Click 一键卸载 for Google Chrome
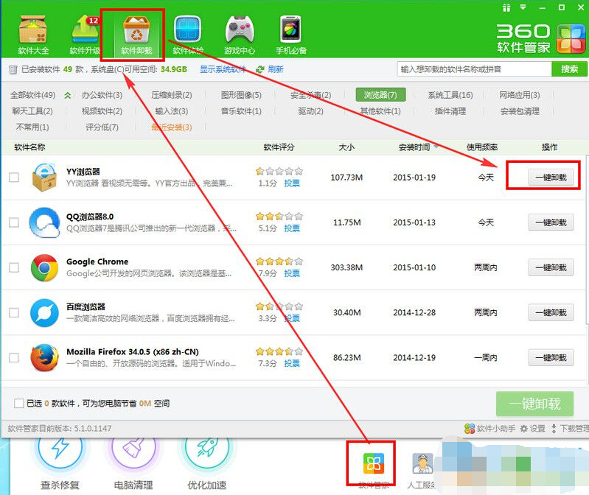 (551, 267)
